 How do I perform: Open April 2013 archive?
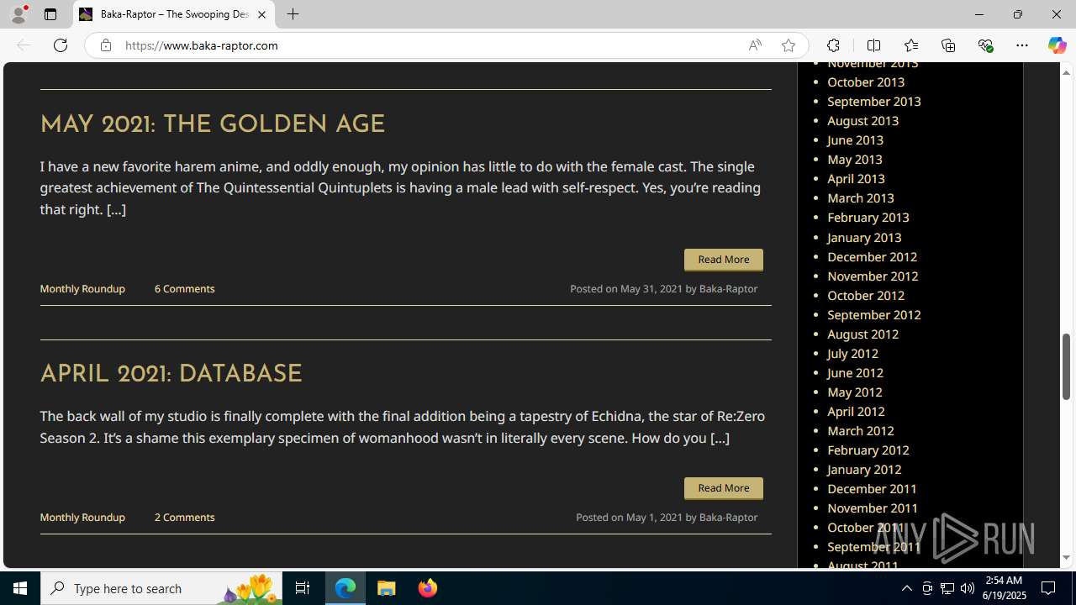coord(856,178)
